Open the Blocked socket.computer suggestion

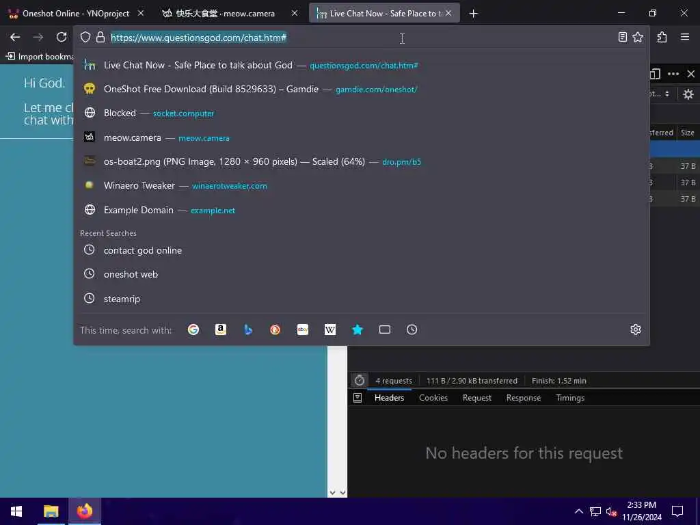pyautogui.click(x=361, y=113)
